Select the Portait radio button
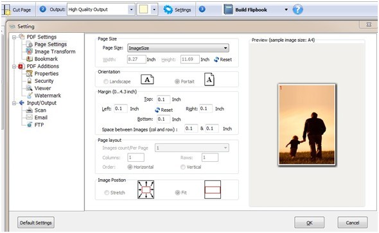379x233 pixels. point(177,82)
